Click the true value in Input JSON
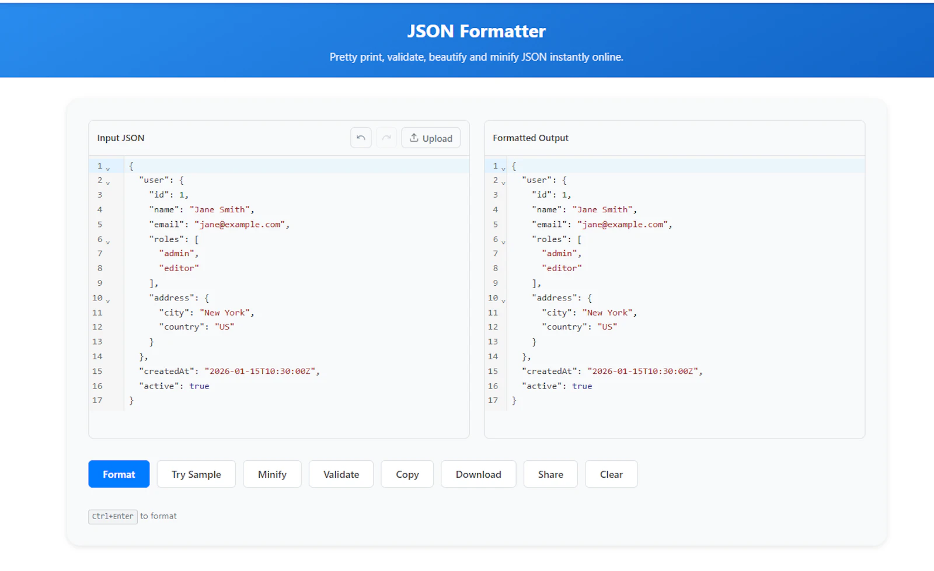The height and width of the screenshot is (571, 934). (x=199, y=386)
